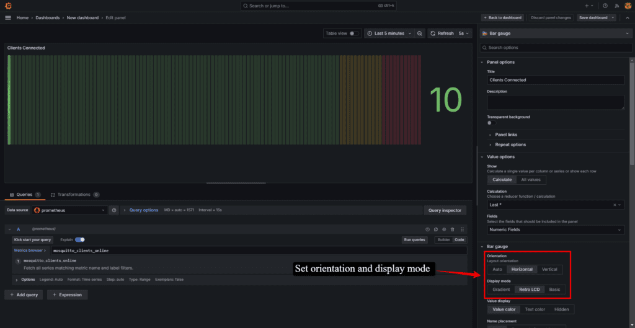Screen dimensions: 635x328
Task: Open the Query inspector
Action: pyautogui.click(x=445, y=210)
